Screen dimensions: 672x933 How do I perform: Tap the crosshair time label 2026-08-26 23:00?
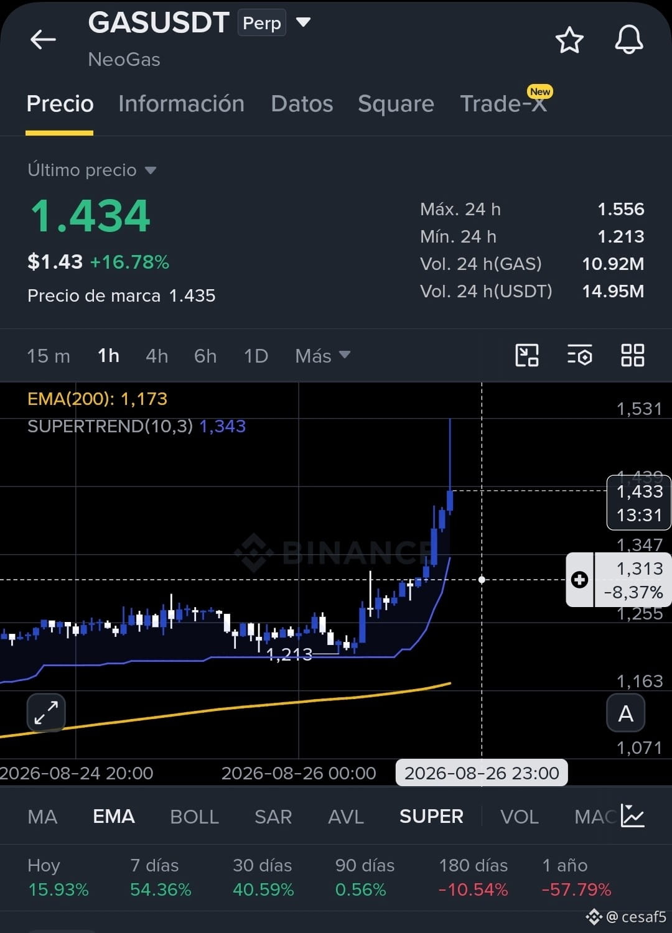coord(482,773)
